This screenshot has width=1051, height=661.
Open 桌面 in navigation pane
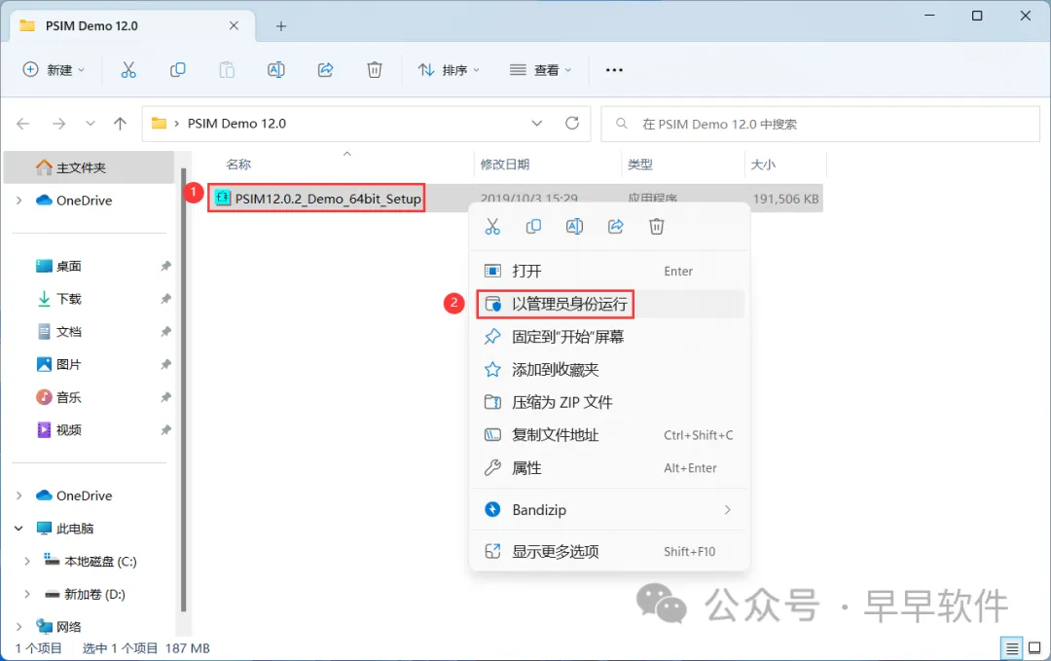coord(68,266)
